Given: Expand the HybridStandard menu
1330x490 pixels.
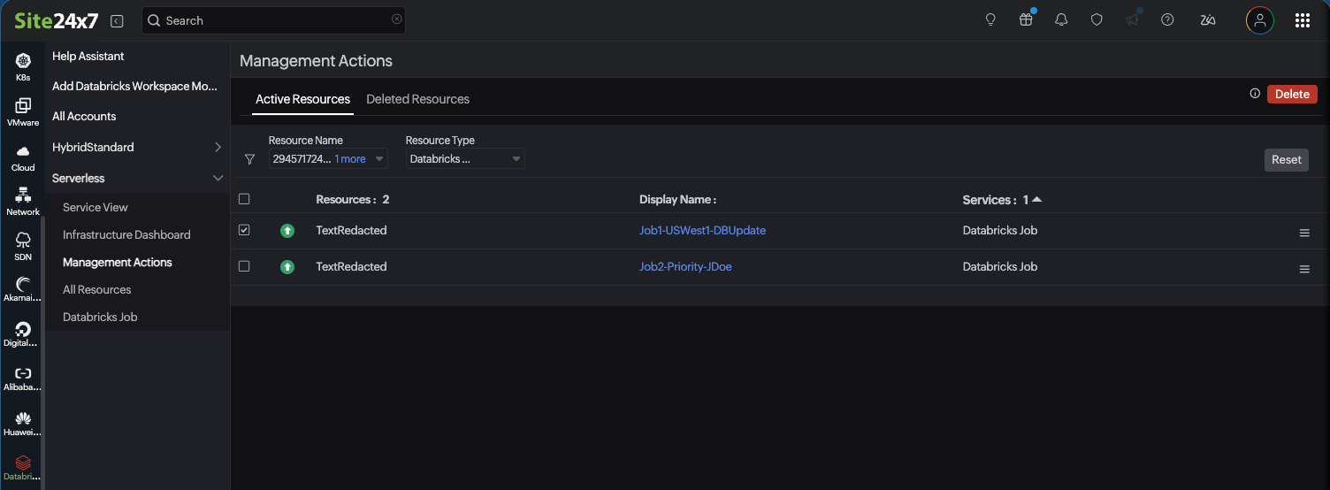Looking at the screenshot, I should [x=137, y=147].
